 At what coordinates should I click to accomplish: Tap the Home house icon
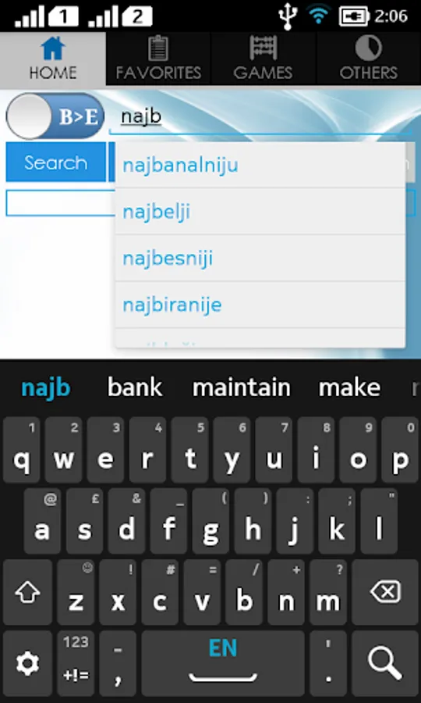pyautogui.click(x=53, y=48)
